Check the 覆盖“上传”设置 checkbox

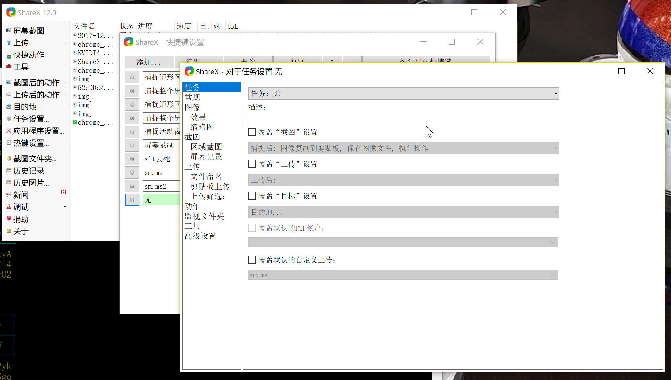tap(252, 164)
